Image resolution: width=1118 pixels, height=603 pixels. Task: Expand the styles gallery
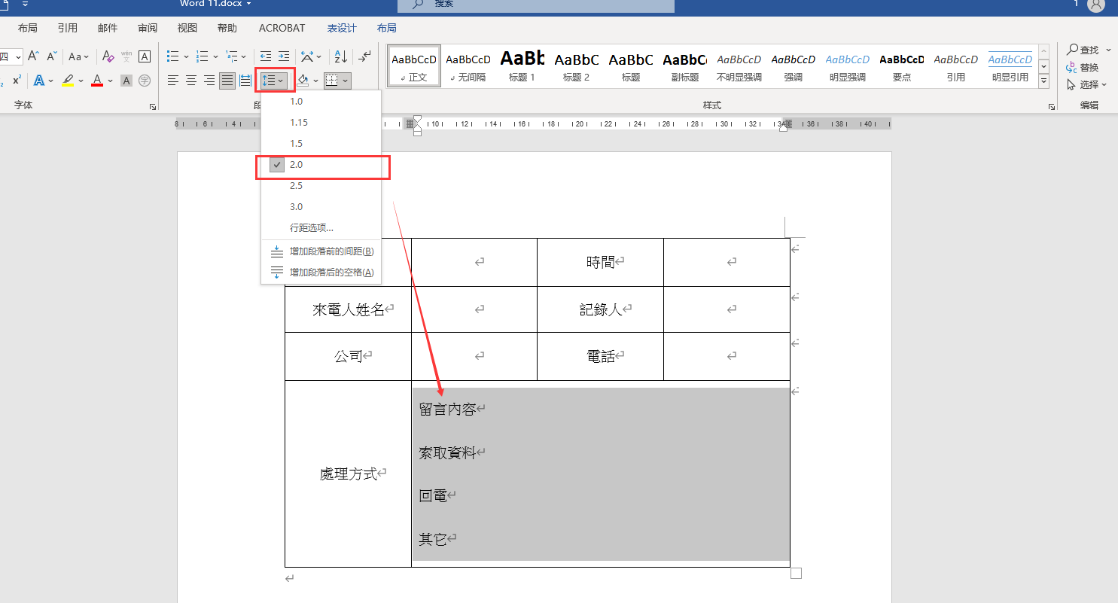(x=1043, y=82)
